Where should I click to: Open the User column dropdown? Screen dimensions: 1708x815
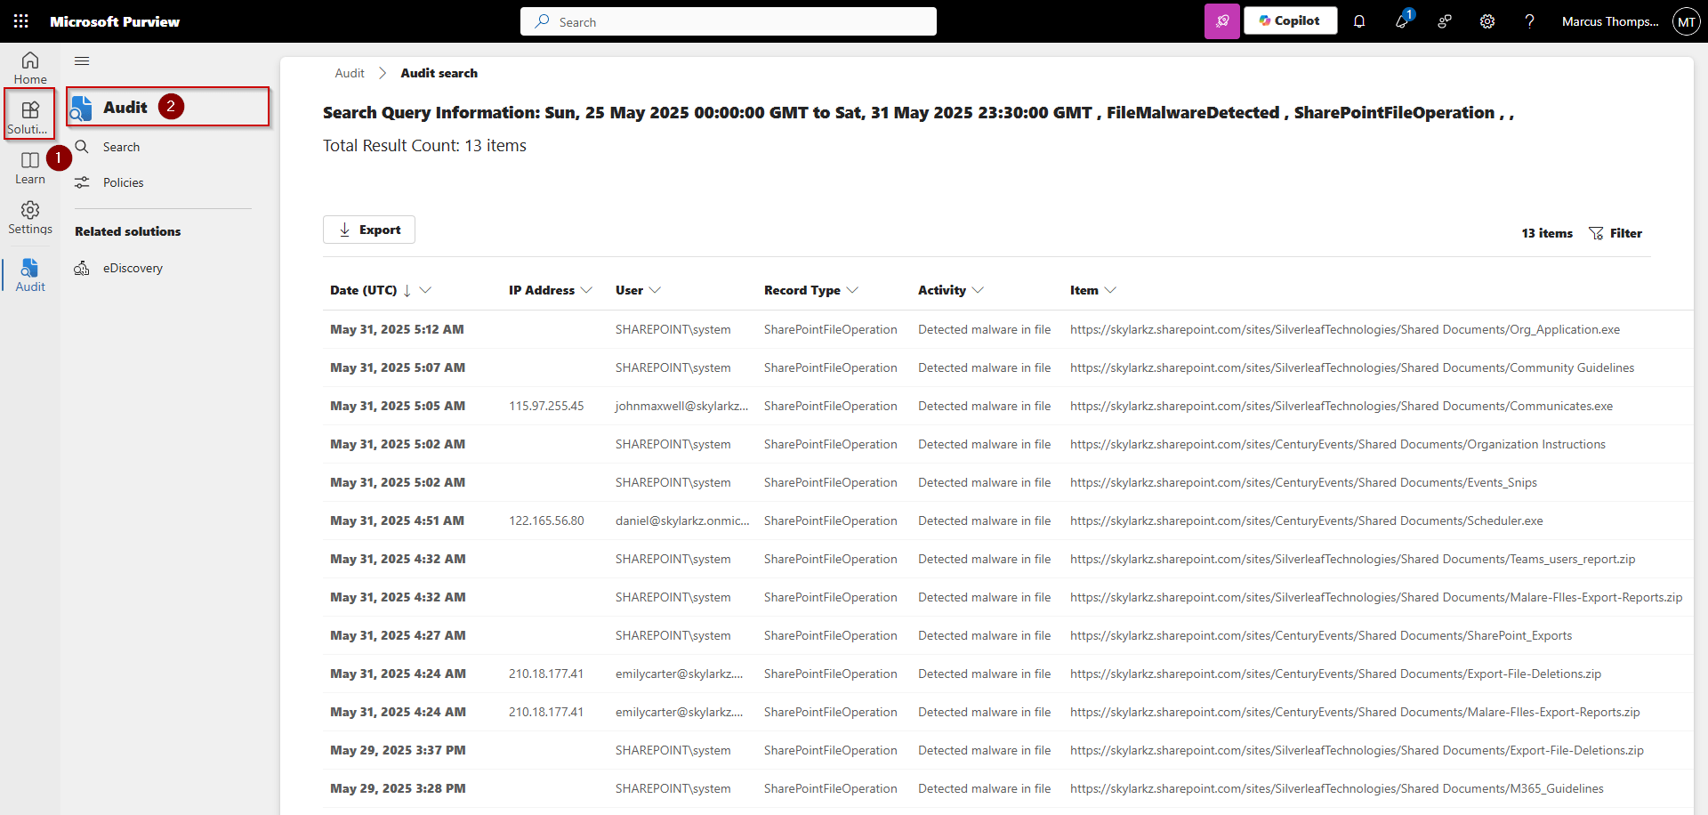pos(656,290)
